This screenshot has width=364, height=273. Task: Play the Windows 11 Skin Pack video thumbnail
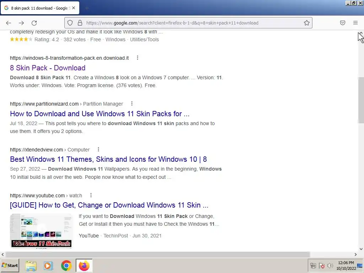pos(41,231)
